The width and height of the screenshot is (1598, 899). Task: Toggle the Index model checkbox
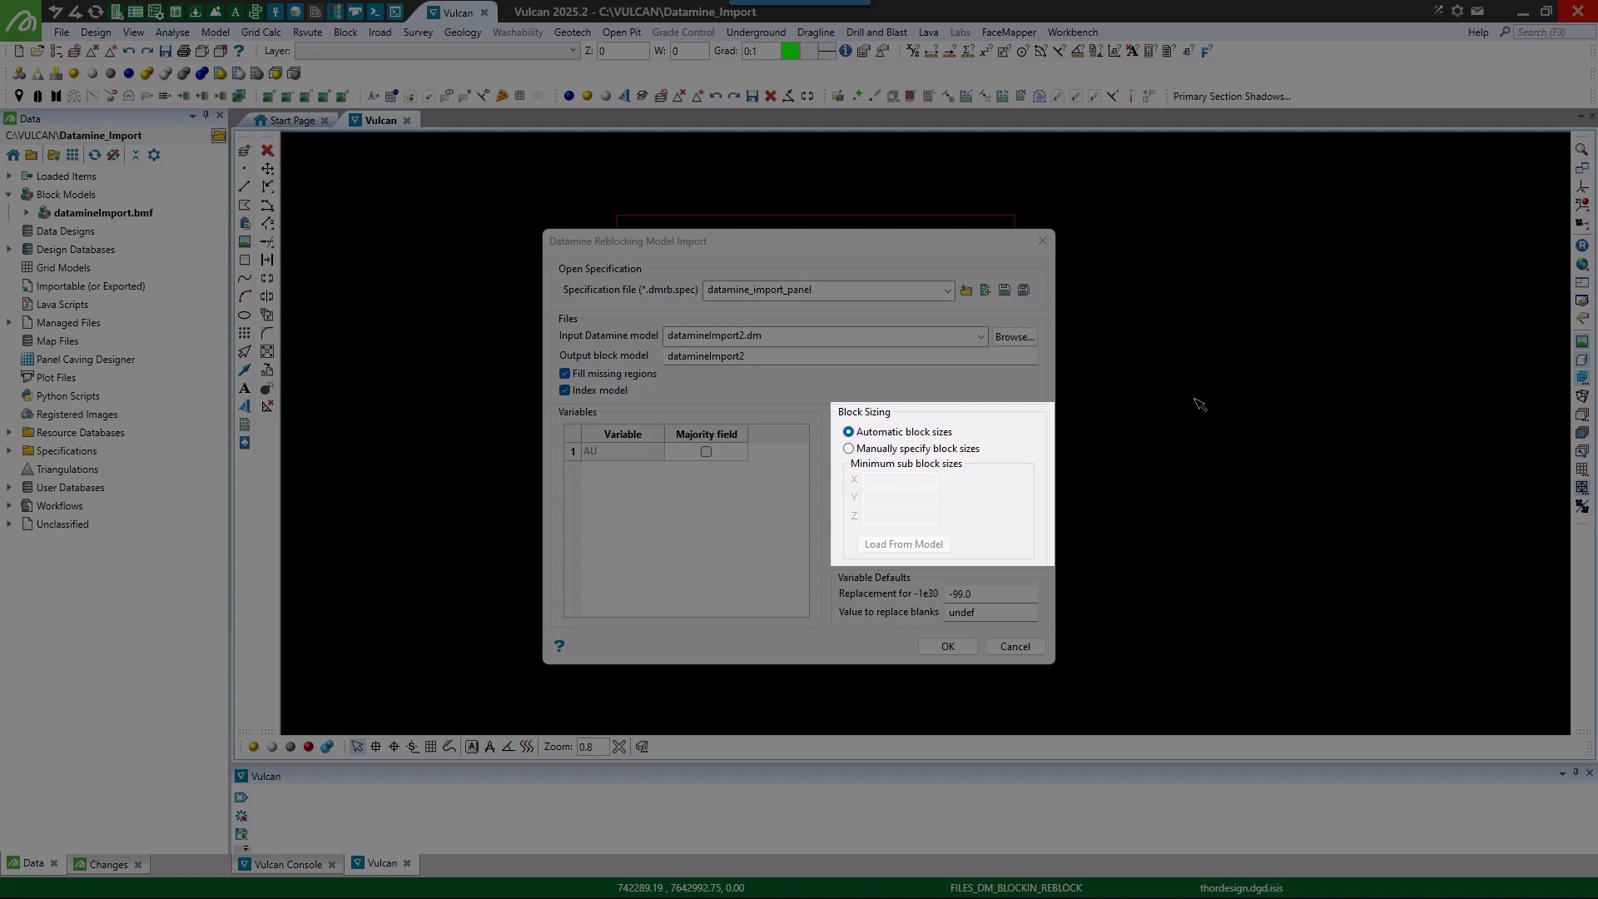pyautogui.click(x=565, y=390)
